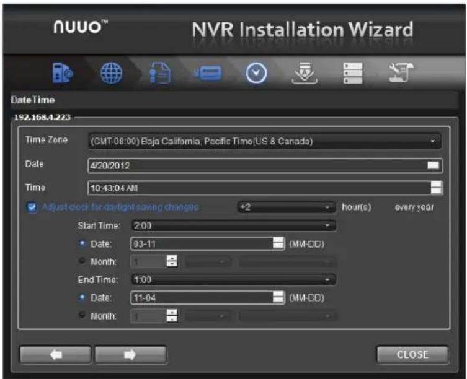Open the language download step icon

pyautogui.click(x=304, y=73)
